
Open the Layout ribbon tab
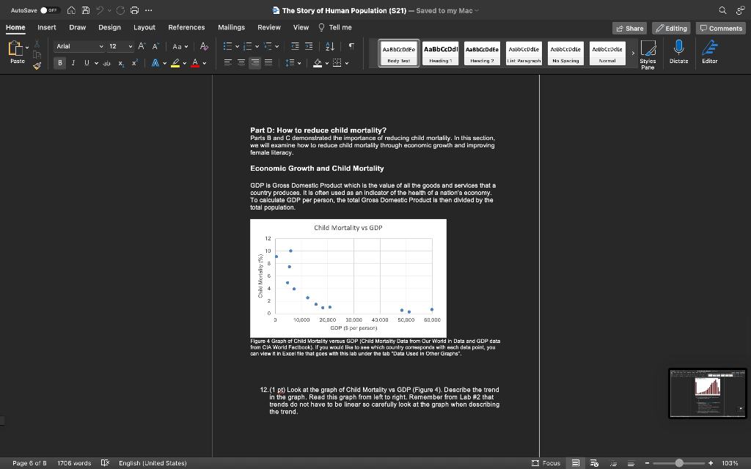tap(144, 27)
